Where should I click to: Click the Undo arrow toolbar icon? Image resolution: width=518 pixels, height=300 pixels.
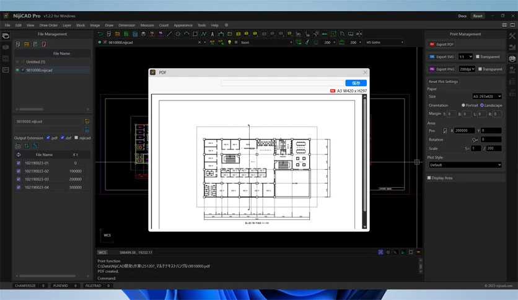100,34
